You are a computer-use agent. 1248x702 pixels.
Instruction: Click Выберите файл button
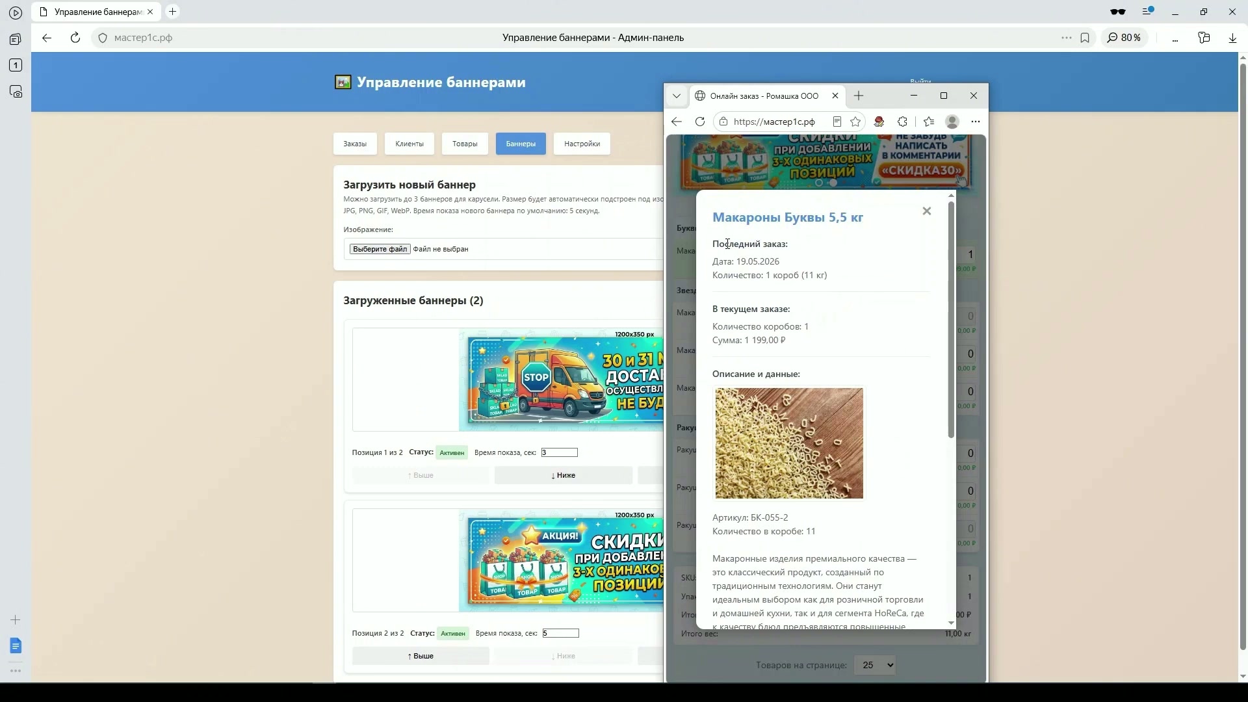pos(380,249)
